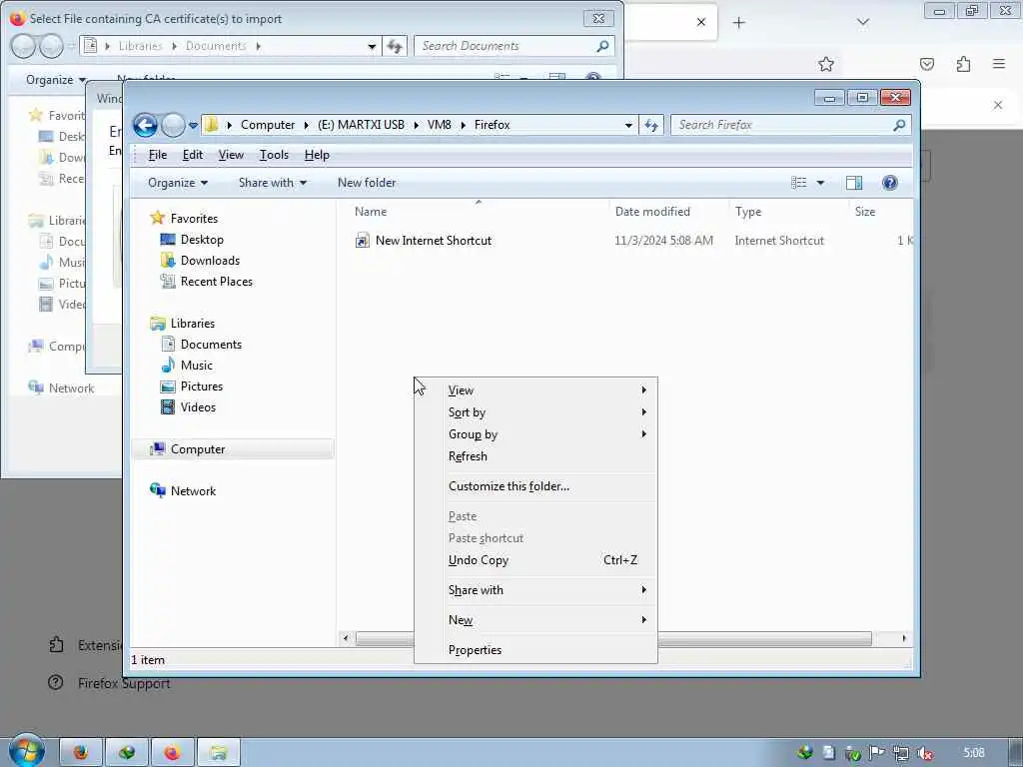Screen dimensions: 1023x767
Task: Open the recent pages dropdown beside the Forward arrow
Action: click(x=193, y=125)
